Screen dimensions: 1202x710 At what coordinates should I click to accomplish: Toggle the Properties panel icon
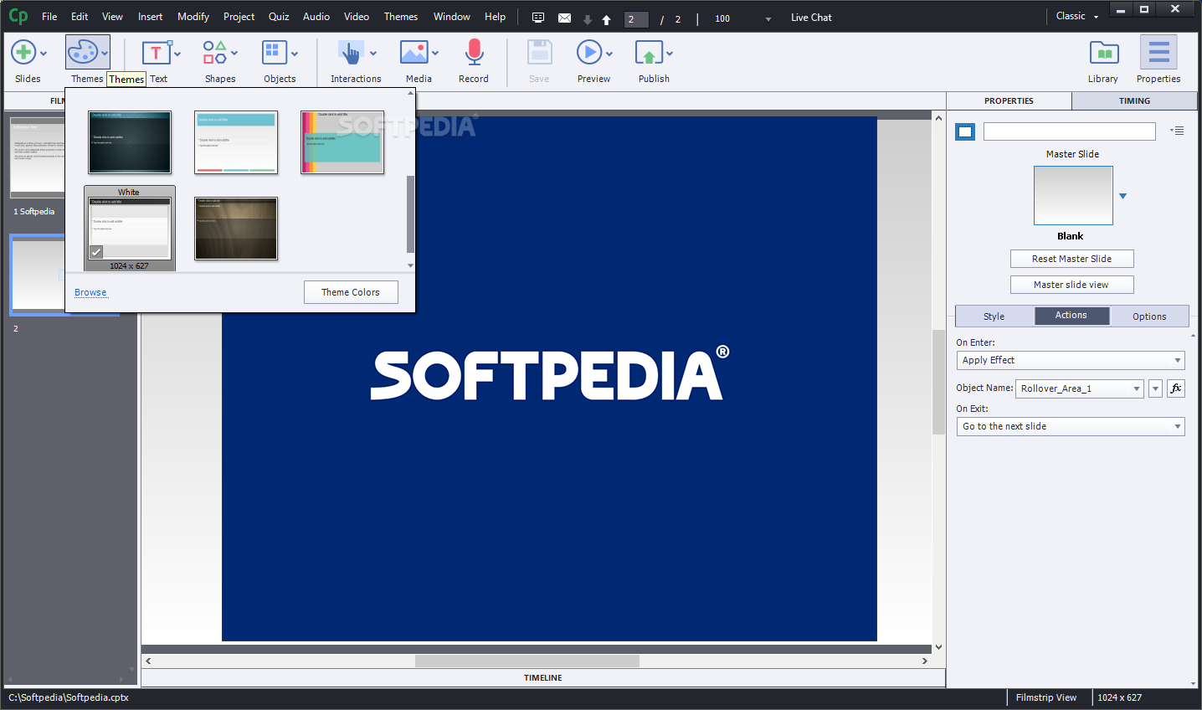(x=1158, y=53)
